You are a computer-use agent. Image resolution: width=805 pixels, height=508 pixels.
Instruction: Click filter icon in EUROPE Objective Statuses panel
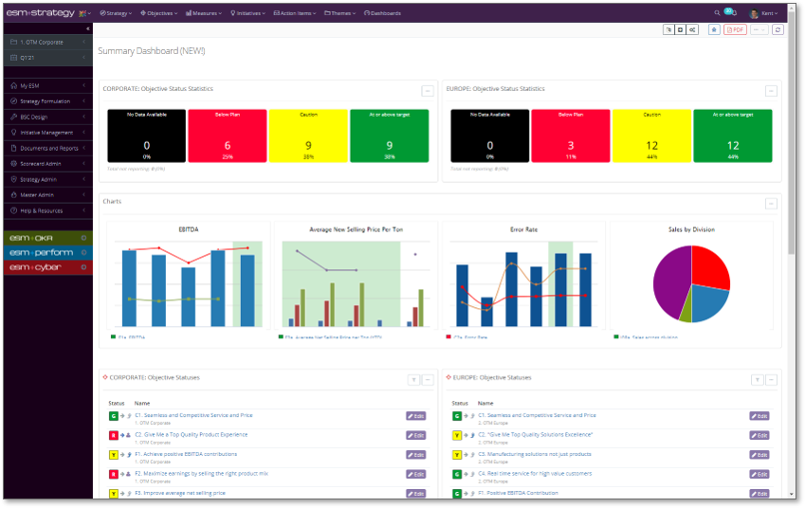[x=757, y=379]
